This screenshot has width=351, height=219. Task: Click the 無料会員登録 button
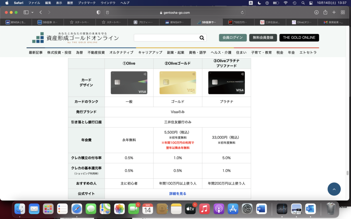[263, 38]
